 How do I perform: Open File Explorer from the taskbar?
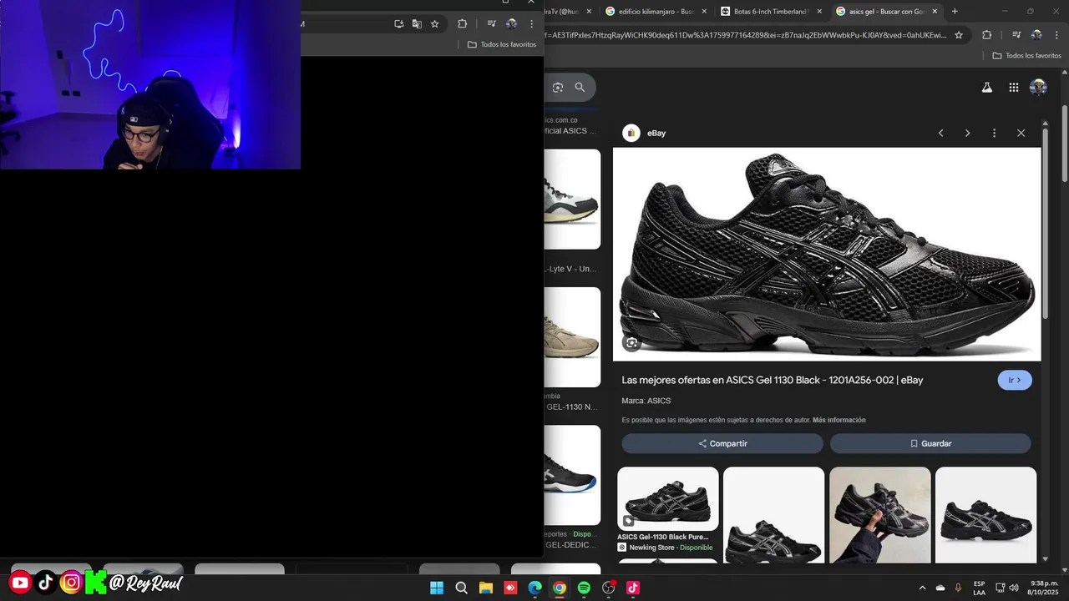485,588
